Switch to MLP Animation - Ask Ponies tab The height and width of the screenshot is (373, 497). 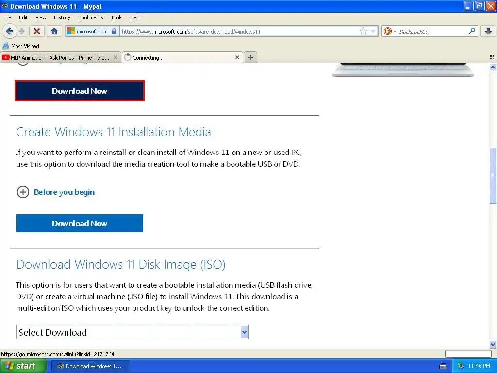point(60,57)
